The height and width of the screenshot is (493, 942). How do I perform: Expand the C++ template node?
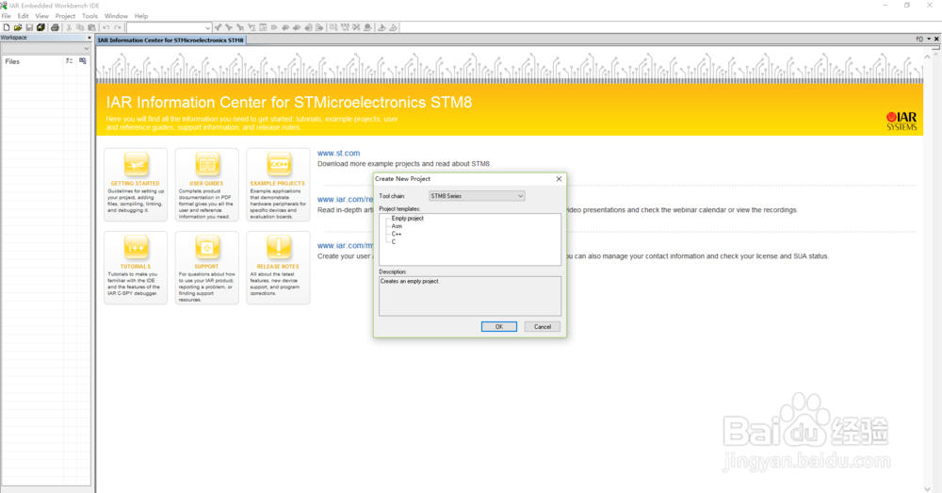[397, 234]
